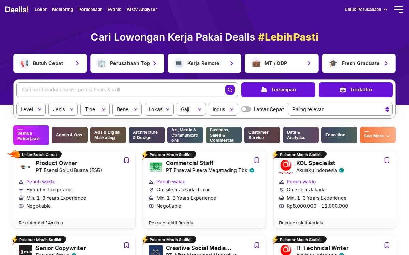Bookmark the Commercial Staff job
Viewport: 409px width, 255px height.
[x=257, y=160]
